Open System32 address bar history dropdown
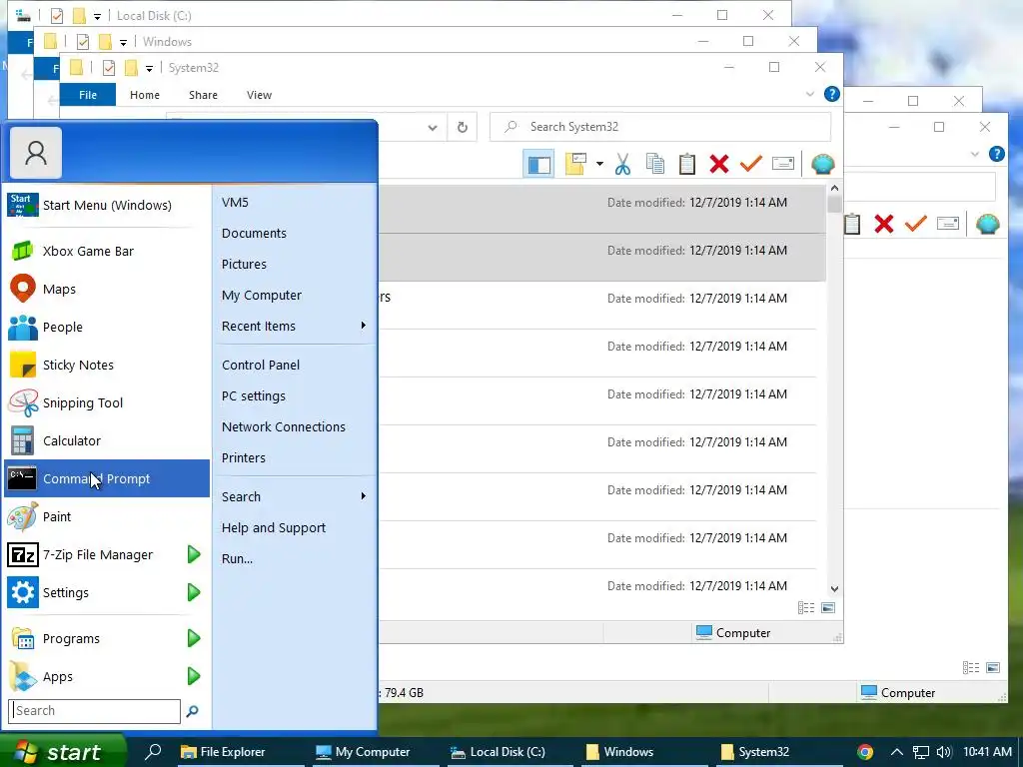This screenshot has width=1023, height=767. pos(432,127)
